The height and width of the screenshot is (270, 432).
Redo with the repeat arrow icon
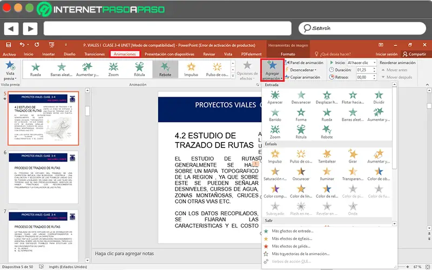tap(37, 45)
